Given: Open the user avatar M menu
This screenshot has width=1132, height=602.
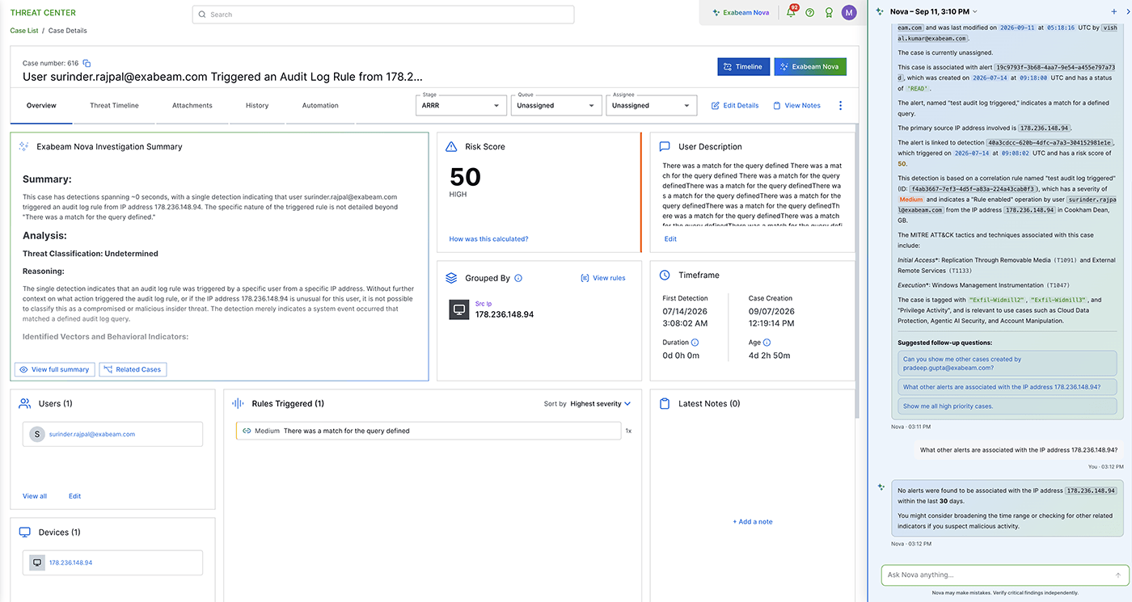Looking at the screenshot, I should coord(848,12).
